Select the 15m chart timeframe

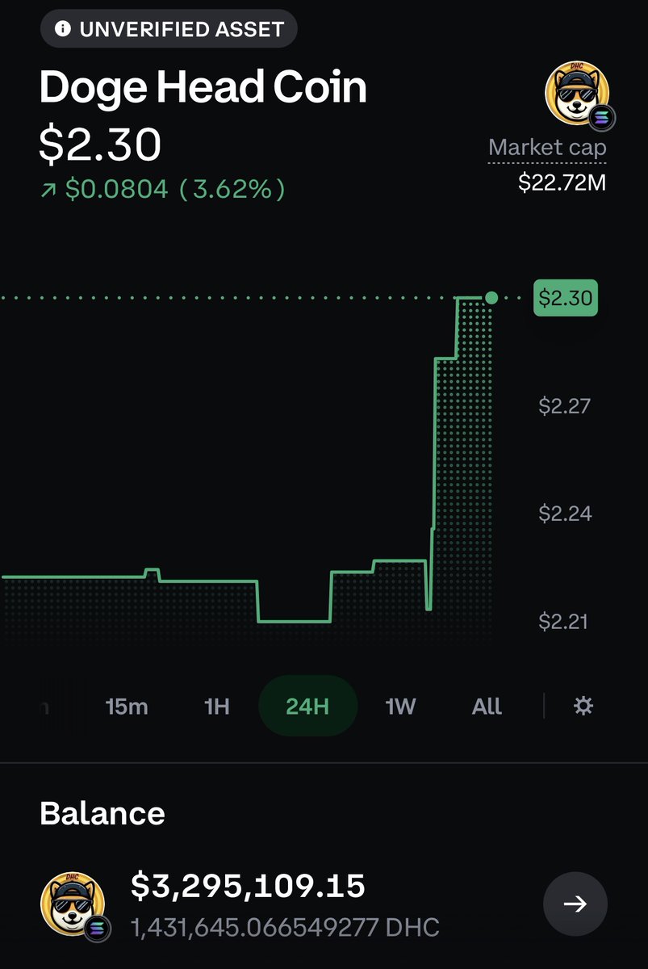(127, 707)
